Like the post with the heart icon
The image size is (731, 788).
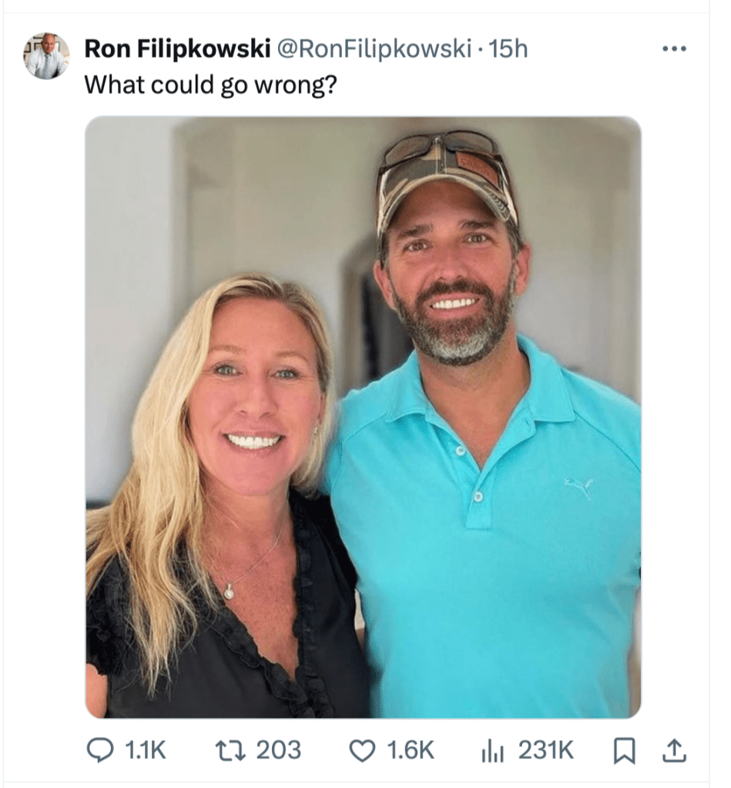point(363,750)
